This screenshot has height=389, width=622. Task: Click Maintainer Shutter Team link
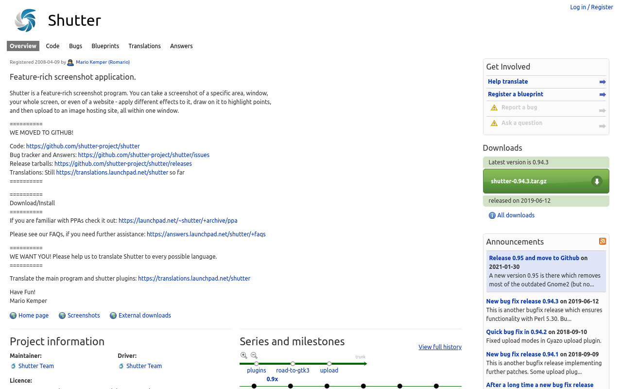pyautogui.click(x=36, y=366)
